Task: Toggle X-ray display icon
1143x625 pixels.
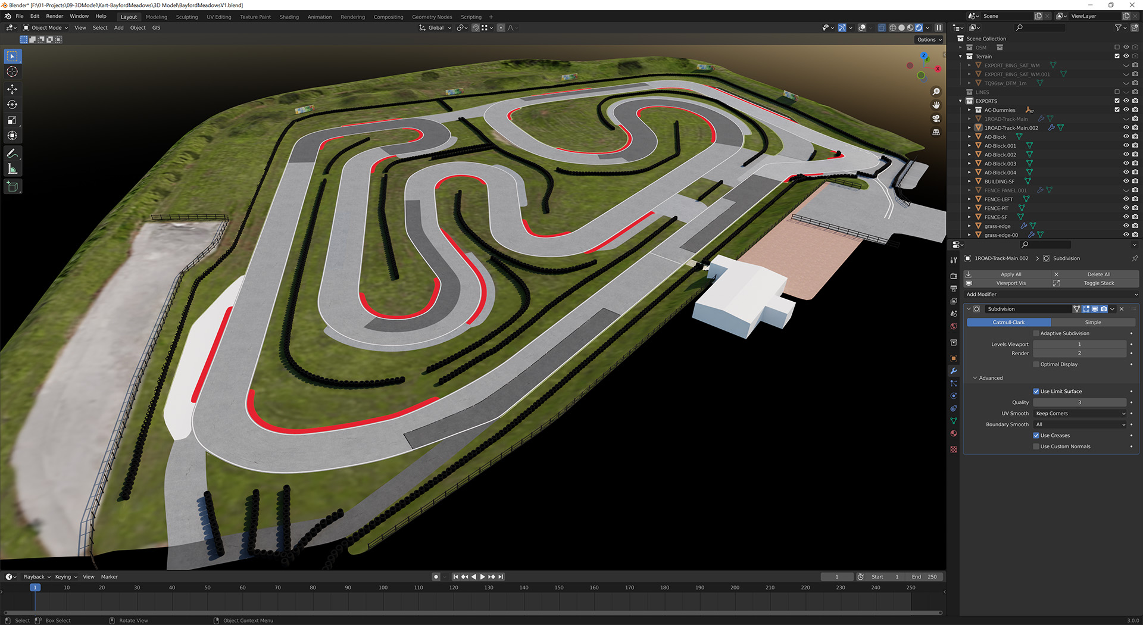Action: [x=882, y=28]
